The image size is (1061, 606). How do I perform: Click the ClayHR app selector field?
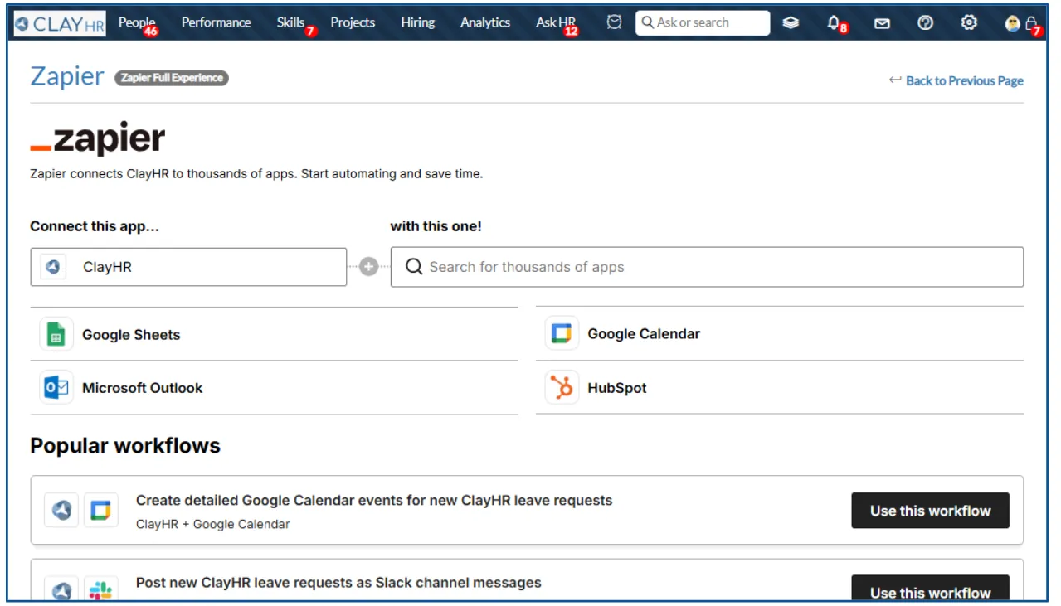pos(188,267)
